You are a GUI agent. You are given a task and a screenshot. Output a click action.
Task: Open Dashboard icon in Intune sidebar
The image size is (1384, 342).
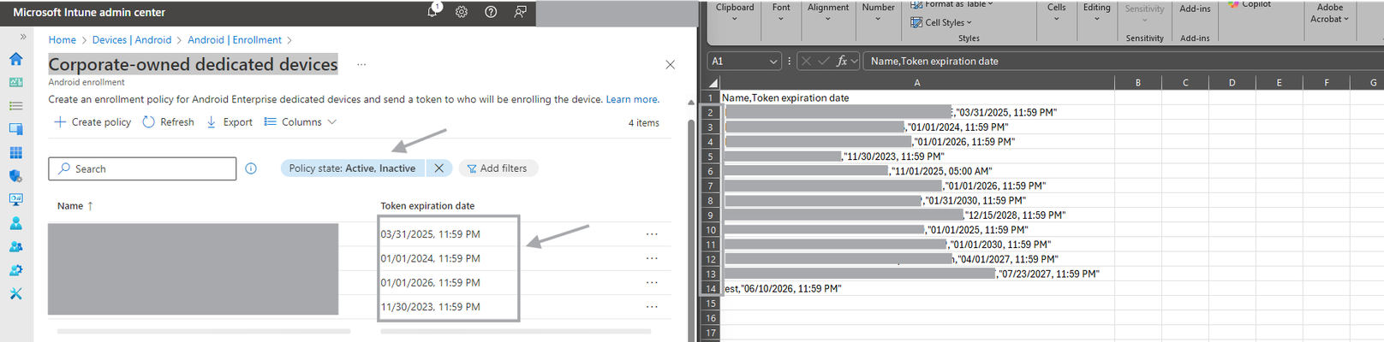tap(16, 82)
